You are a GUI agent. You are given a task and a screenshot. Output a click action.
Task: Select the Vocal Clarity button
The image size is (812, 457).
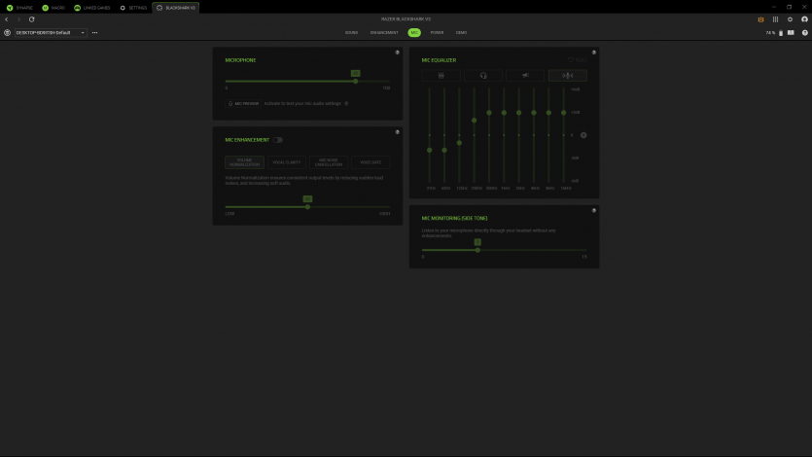click(x=286, y=162)
